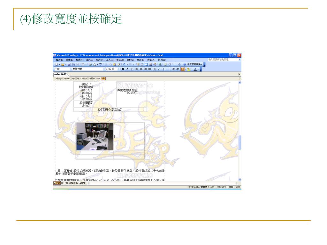
Task: Click the New page icon
Action: (x=57, y=64)
